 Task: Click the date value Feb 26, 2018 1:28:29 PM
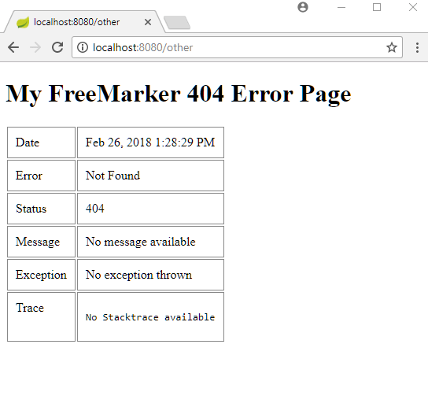150,142
